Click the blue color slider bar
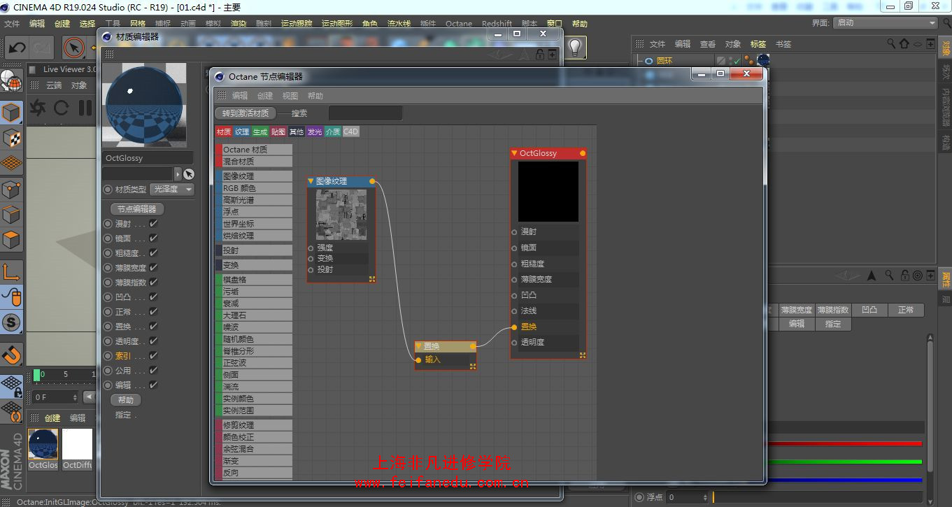 pos(844,480)
